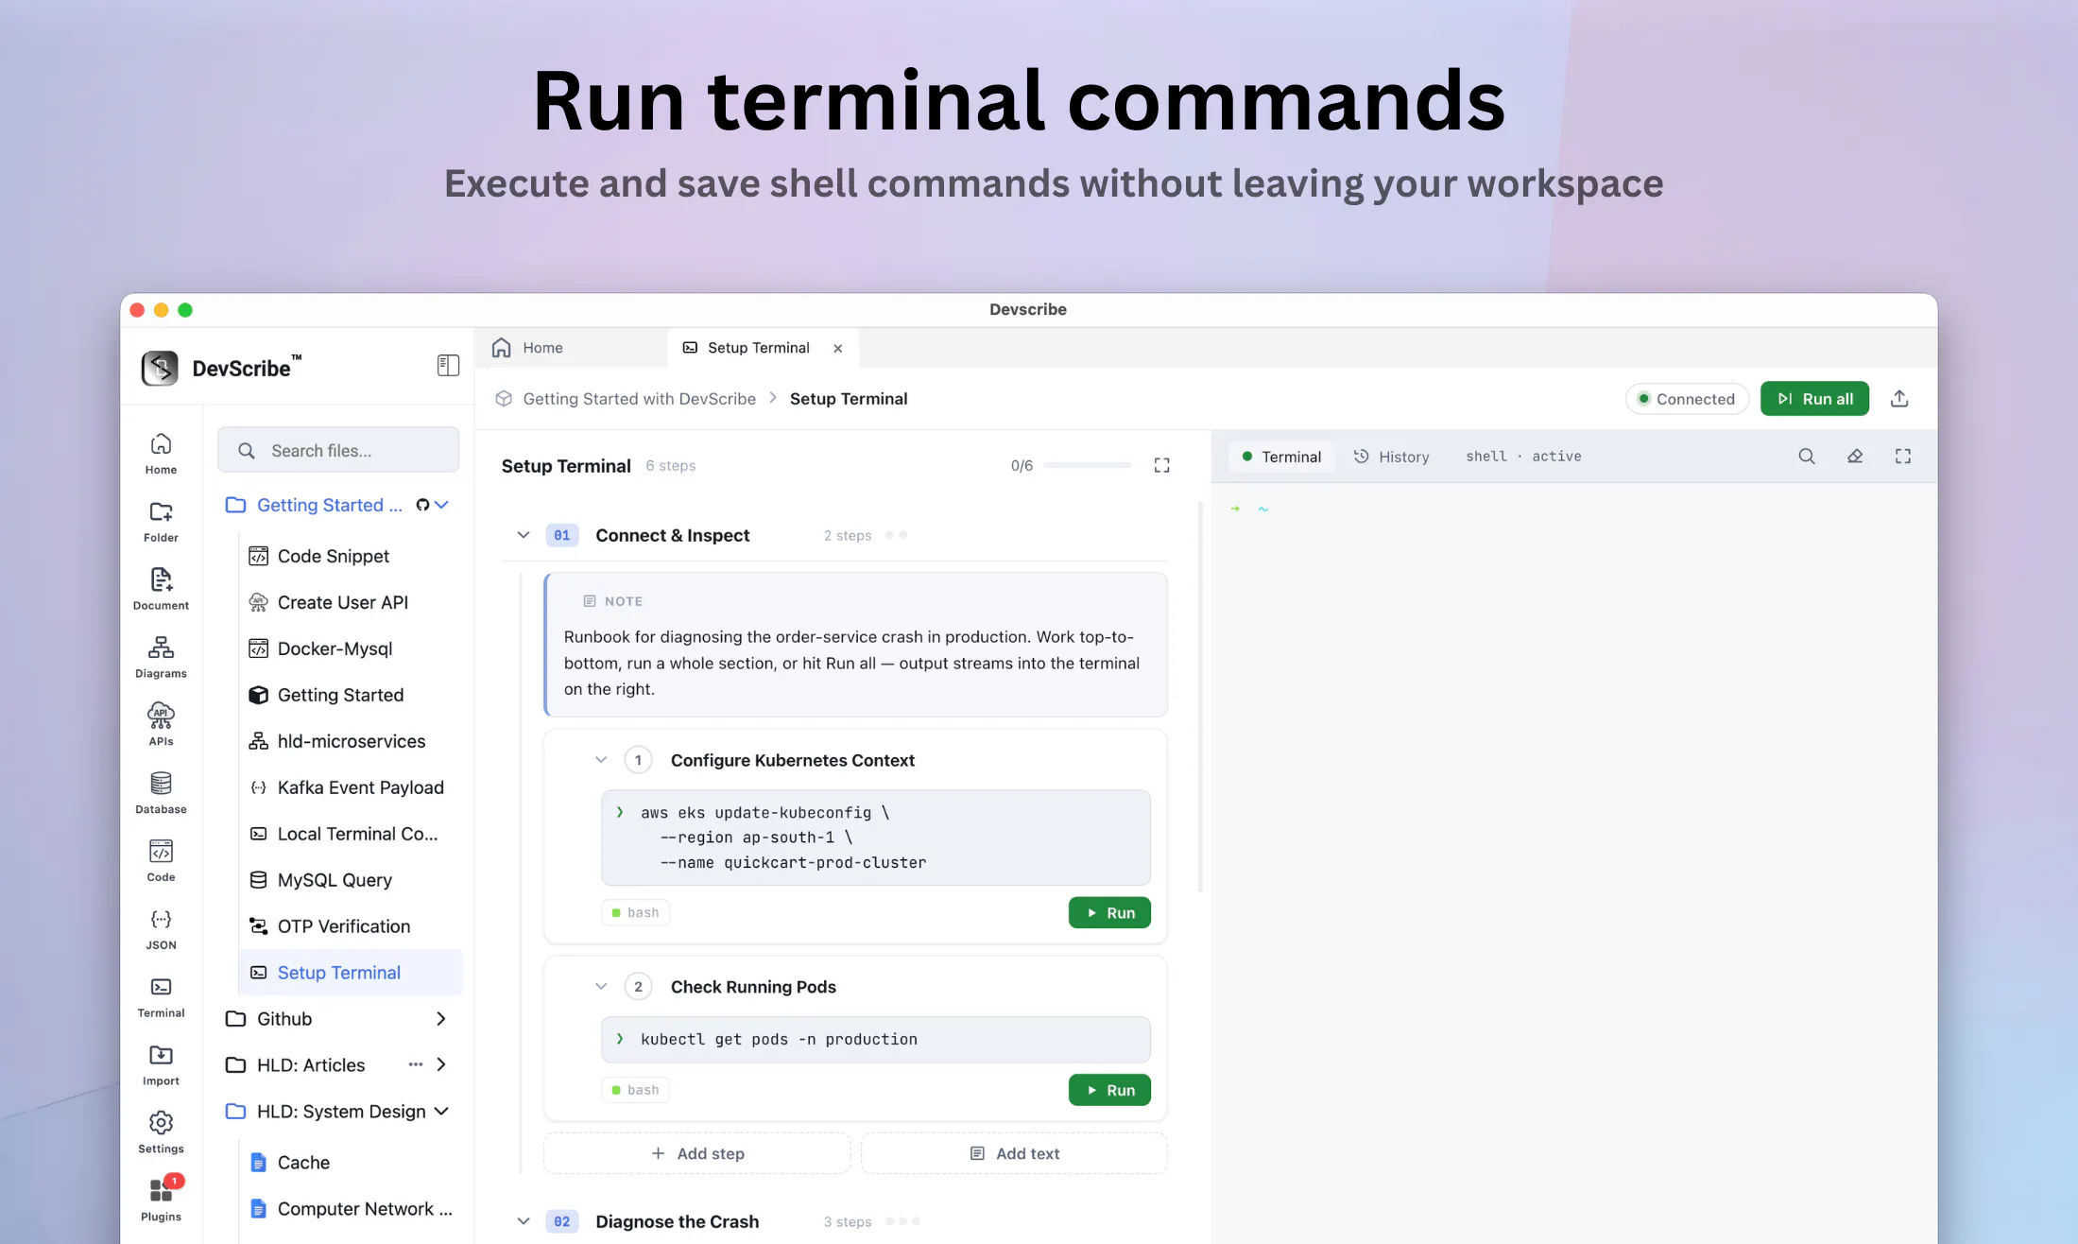Open the OTP Verification file
The image size is (2078, 1244).
click(351, 926)
